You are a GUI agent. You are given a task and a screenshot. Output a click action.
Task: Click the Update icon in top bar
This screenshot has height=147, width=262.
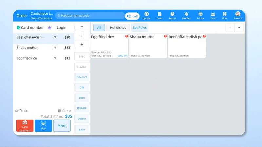146,14
